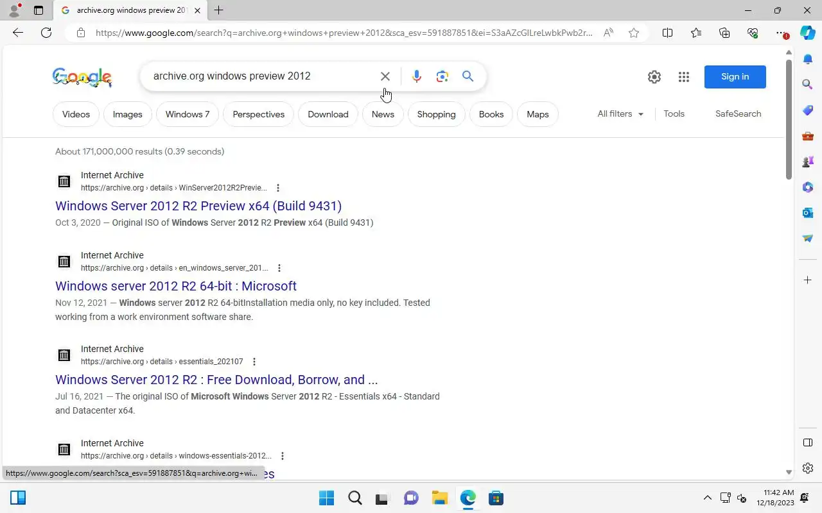The width and height of the screenshot is (822, 513).
Task: Open Collections icon in Edge toolbar
Action: tap(724, 33)
